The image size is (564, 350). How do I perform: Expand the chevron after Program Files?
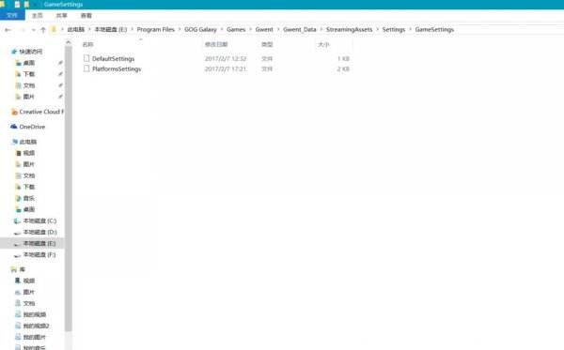pyautogui.click(x=180, y=29)
